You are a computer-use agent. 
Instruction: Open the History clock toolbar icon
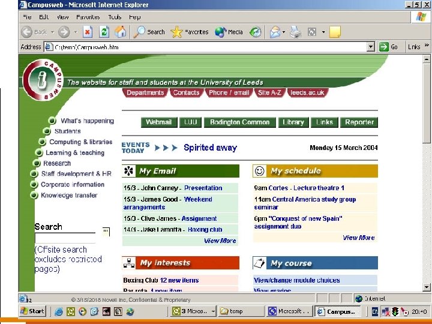tap(256, 32)
